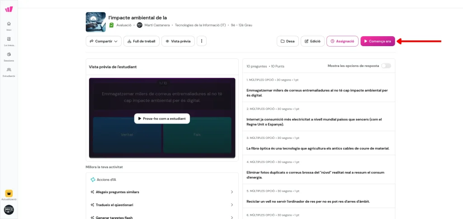
Task: Click the Comença ara button
Action: tap(378, 41)
